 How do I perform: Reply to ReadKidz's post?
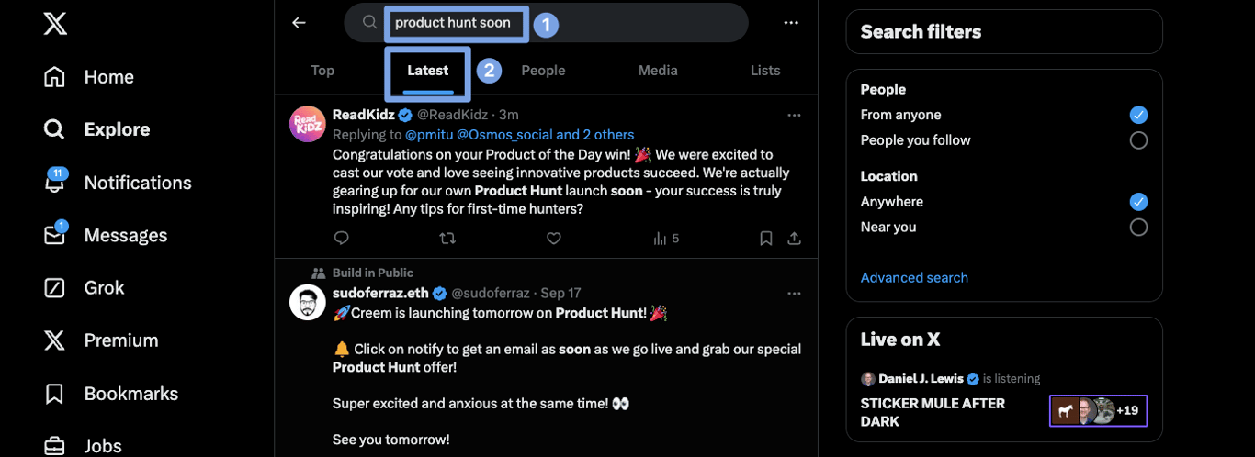pos(341,239)
